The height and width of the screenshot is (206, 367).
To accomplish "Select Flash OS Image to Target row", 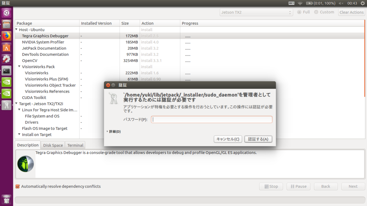I will (x=59, y=128).
